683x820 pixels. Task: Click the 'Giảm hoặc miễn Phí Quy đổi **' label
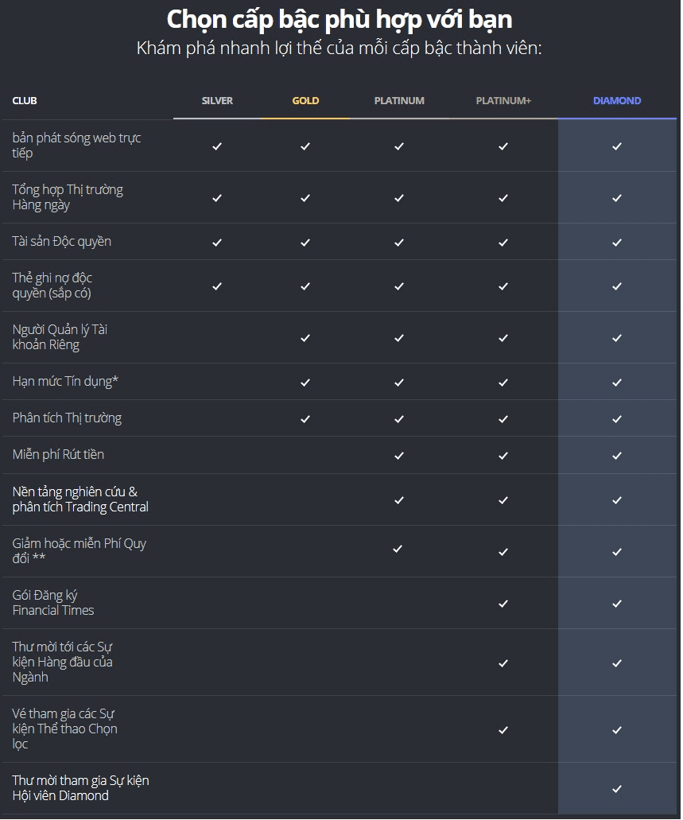click(x=79, y=551)
